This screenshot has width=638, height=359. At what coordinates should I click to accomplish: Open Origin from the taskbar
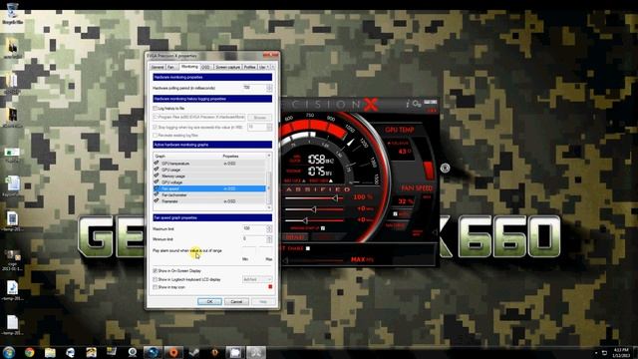pos(173,352)
